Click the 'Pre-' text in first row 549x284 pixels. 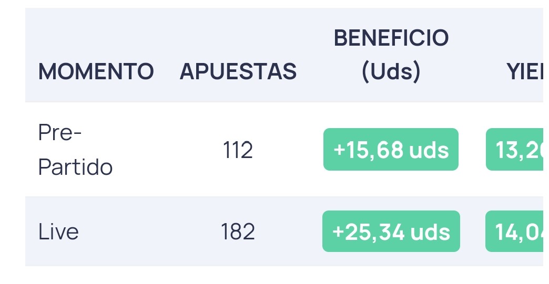(60, 133)
